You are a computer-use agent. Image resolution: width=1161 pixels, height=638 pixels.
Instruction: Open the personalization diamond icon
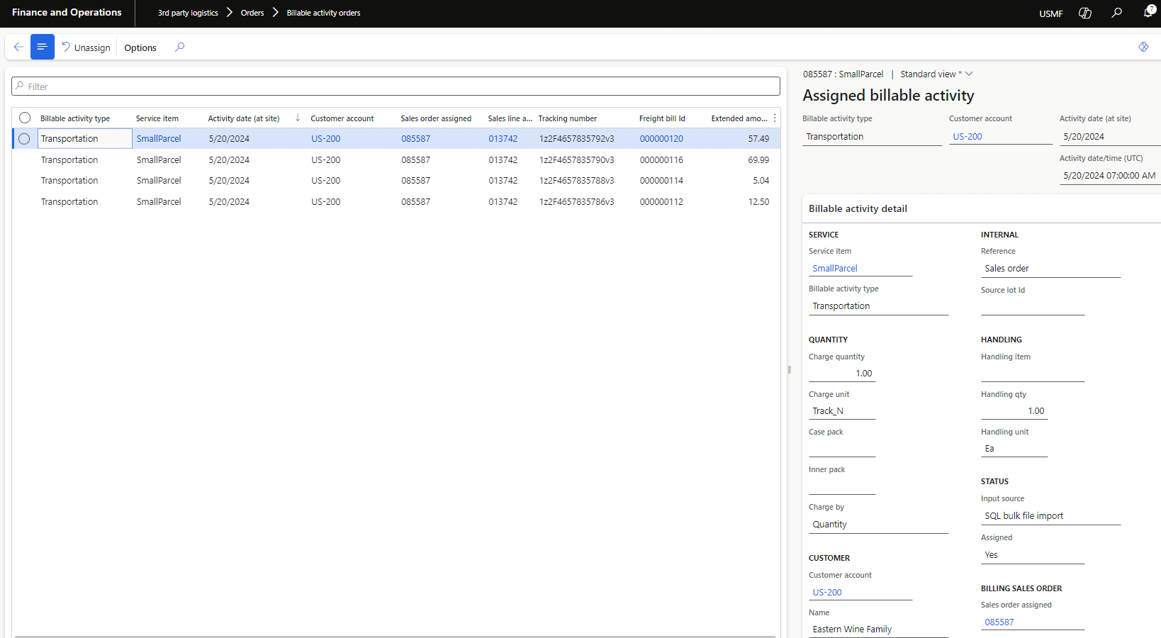point(1143,47)
